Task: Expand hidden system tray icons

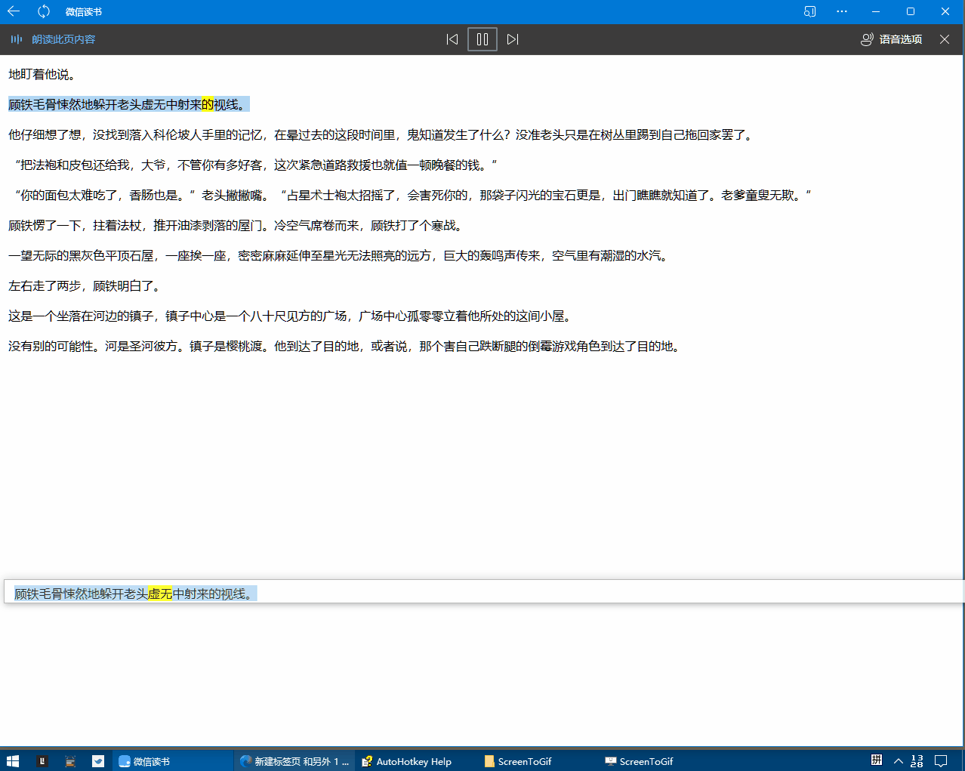Action: tap(898, 761)
